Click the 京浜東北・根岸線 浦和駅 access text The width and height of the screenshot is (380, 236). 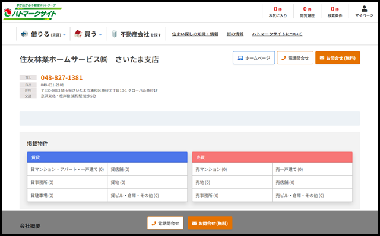tap(68, 96)
